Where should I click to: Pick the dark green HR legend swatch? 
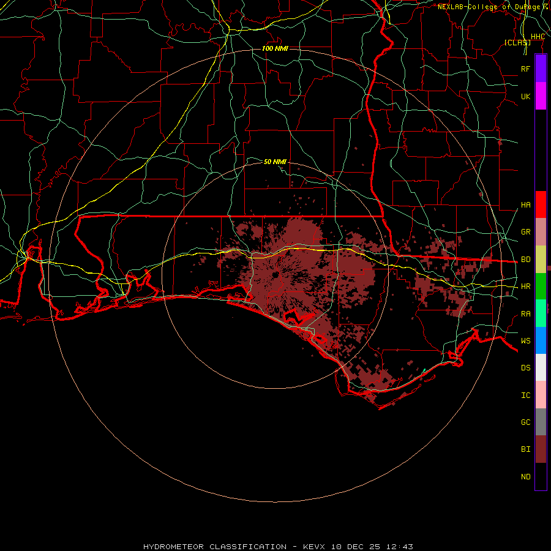coord(541,287)
